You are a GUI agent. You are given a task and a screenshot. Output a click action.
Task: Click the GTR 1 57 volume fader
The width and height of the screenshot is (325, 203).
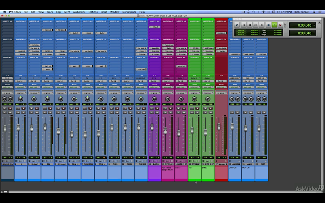click(x=179, y=133)
